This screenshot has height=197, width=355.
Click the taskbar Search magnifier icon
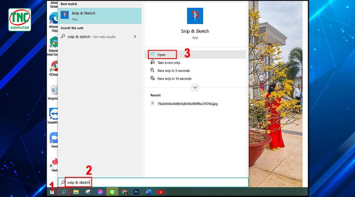pyautogui.click(x=64, y=192)
